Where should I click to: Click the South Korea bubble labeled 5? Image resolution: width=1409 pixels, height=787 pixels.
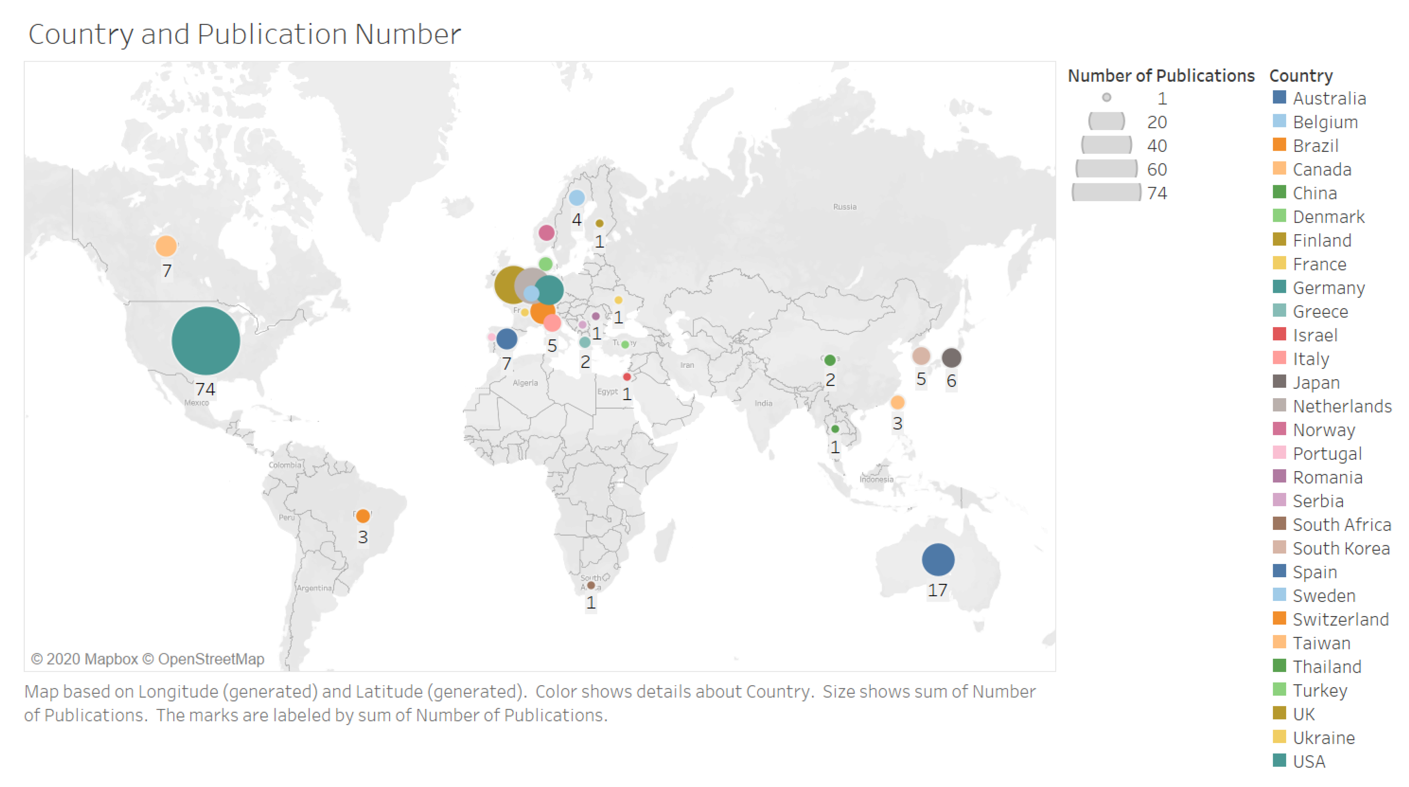pos(921,356)
